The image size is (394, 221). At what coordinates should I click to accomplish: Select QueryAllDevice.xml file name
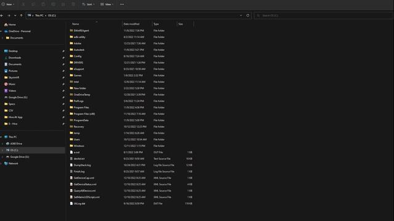click(84, 191)
